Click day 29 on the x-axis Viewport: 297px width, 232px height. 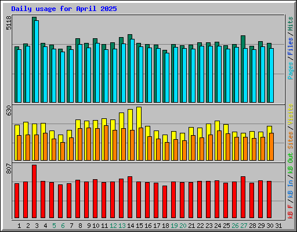[x=261, y=226]
